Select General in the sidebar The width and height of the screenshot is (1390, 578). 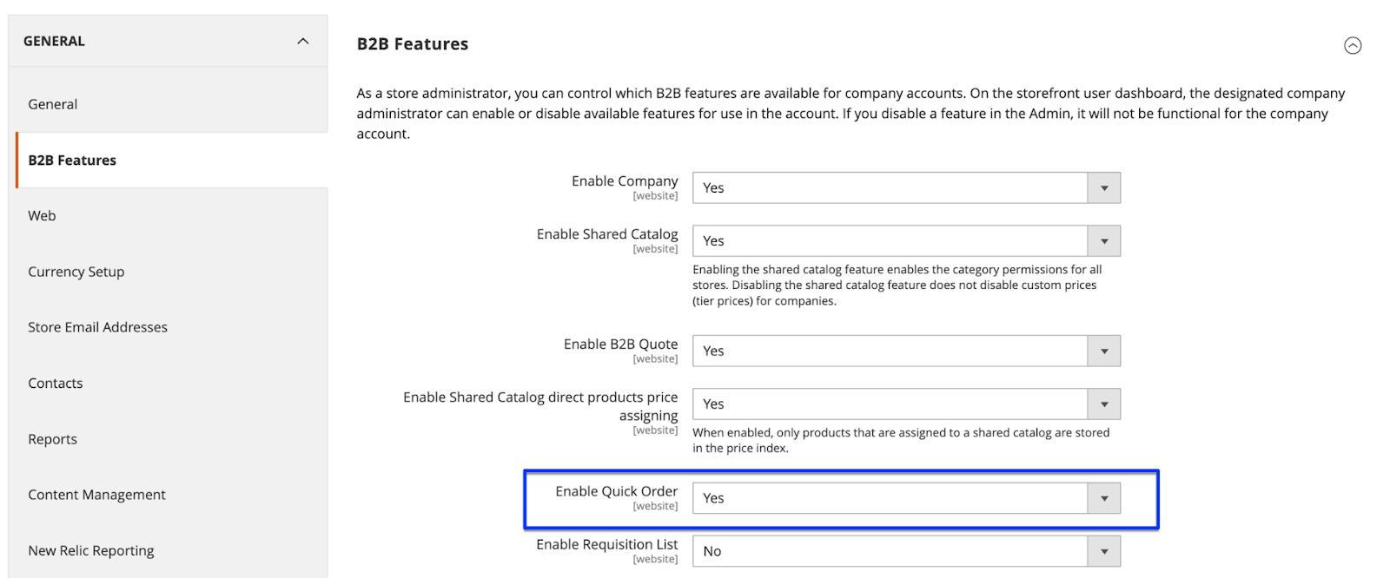[x=52, y=103]
